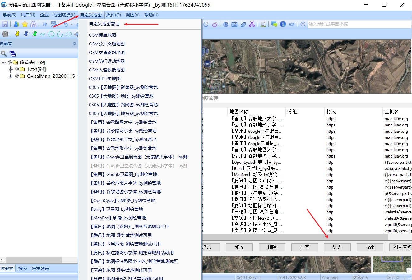Select the blue pushpin marker tool
The image size is (412, 280).
[26, 34]
